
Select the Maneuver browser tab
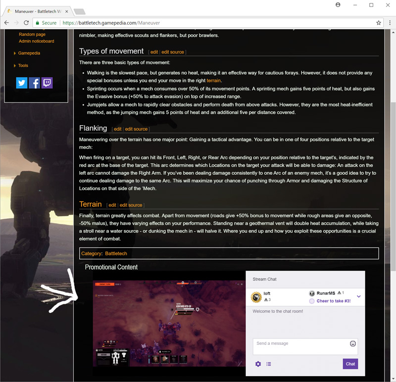[38, 11]
